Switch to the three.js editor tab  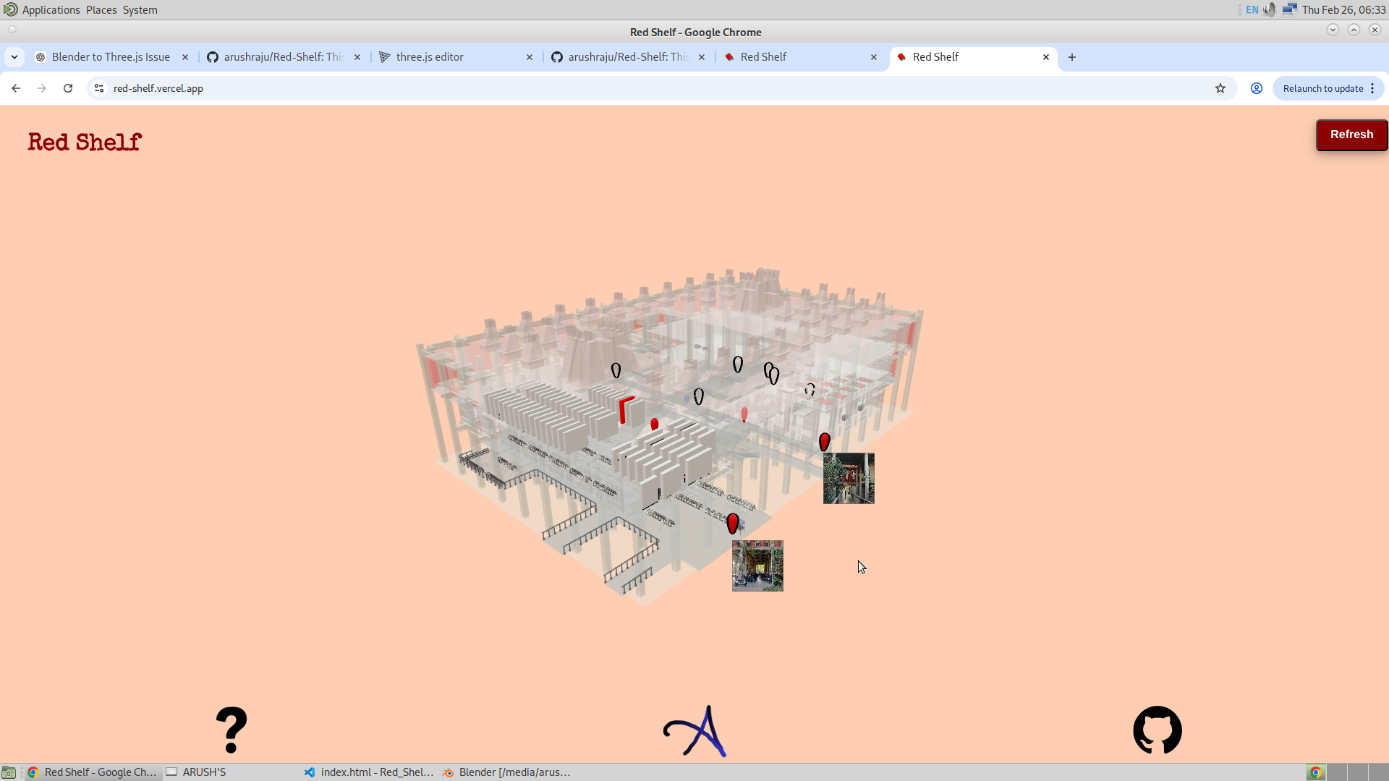[429, 56]
